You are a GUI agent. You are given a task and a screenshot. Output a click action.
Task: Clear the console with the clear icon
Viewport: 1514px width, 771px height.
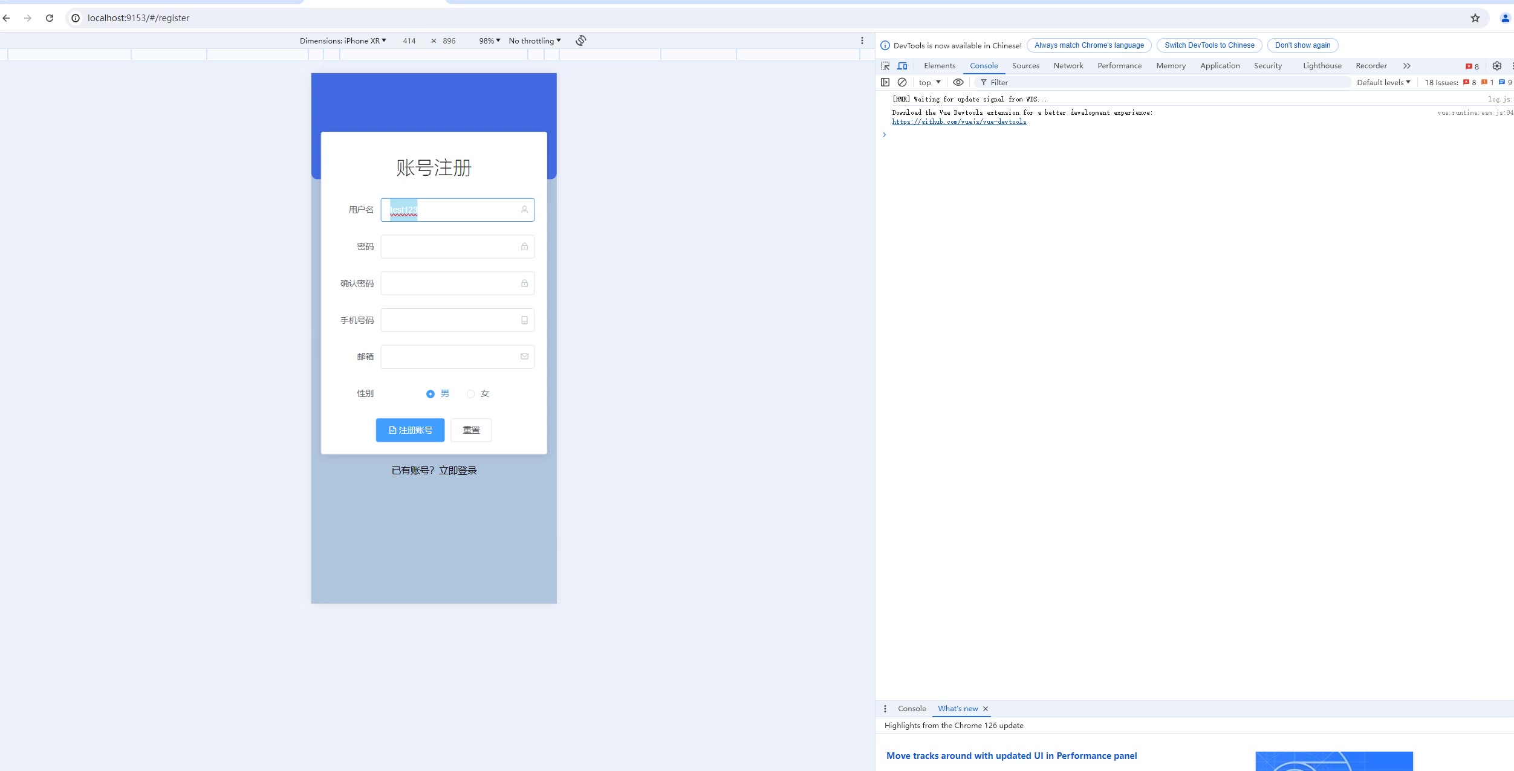click(902, 82)
